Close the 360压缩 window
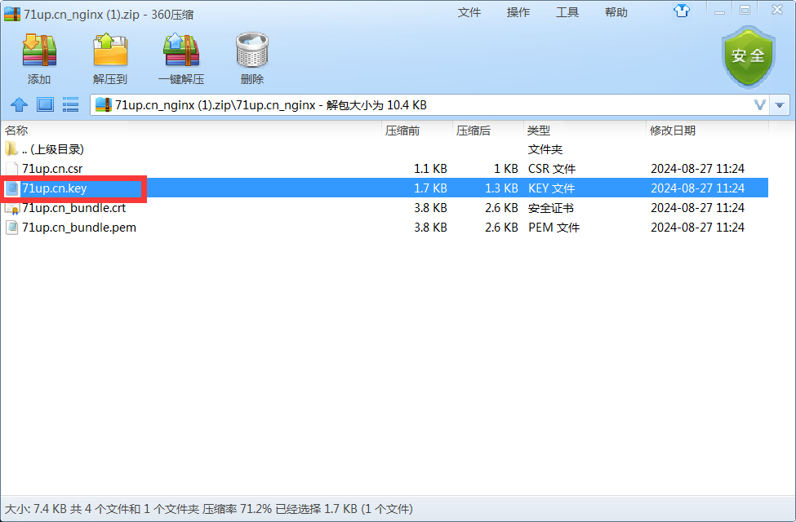Viewport: 796px width, 522px height. pos(777,10)
